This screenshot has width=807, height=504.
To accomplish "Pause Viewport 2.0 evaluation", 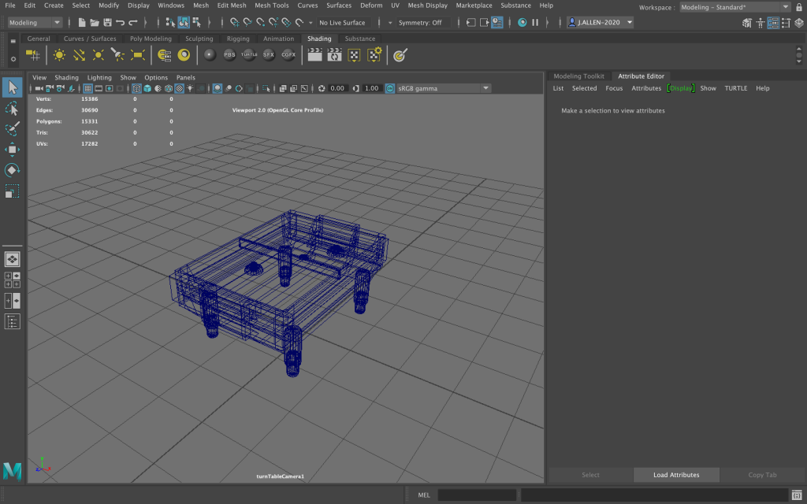I will [536, 23].
